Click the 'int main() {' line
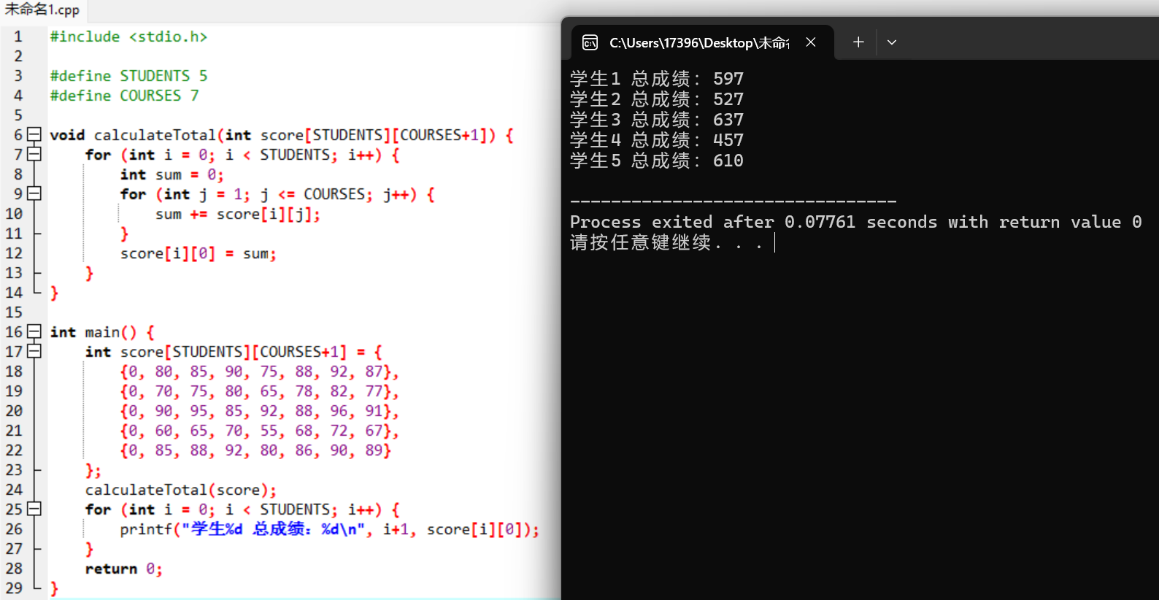The width and height of the screenshot is (1159, 600). tap(102, 332)
